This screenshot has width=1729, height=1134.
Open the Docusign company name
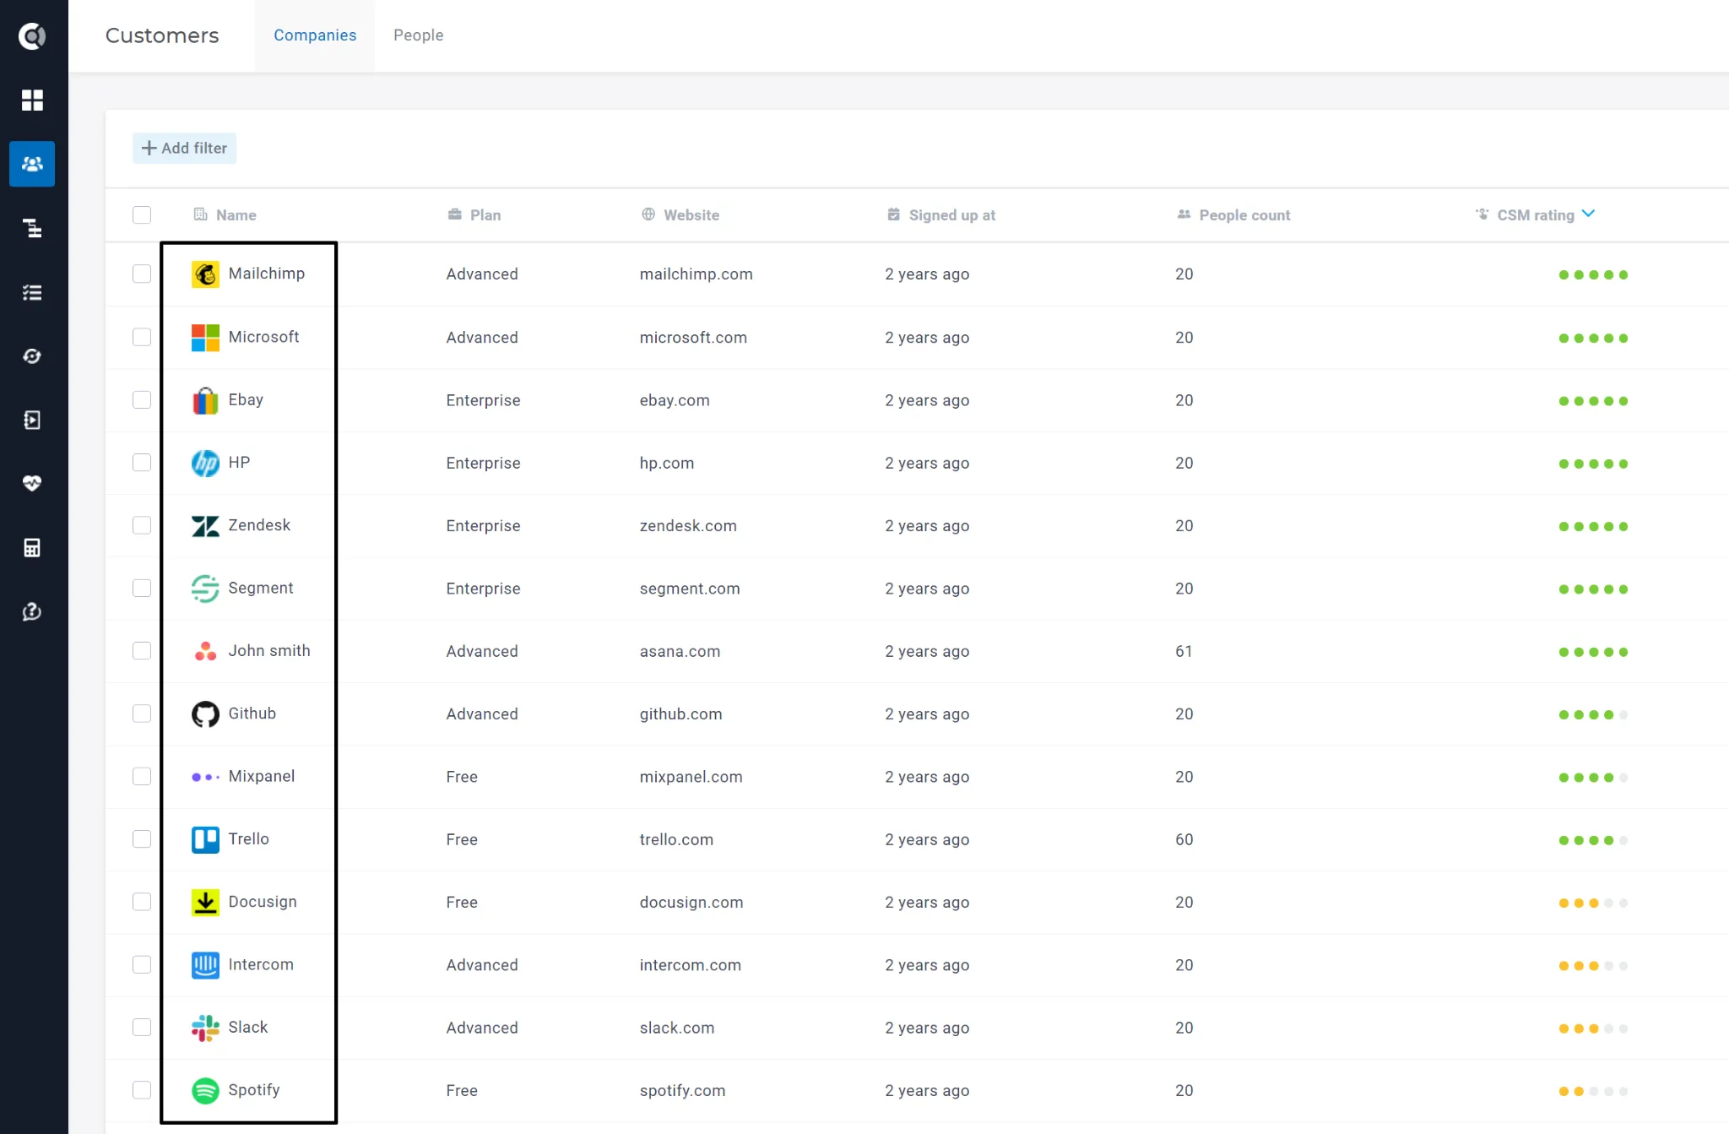click(263, 902)
